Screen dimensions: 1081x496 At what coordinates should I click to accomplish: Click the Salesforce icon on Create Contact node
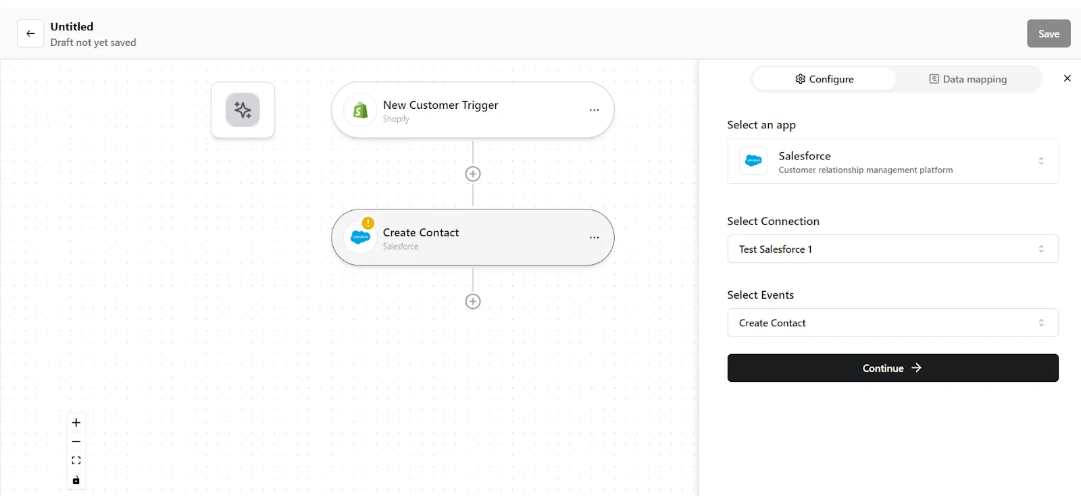click(x=360, y=237)
